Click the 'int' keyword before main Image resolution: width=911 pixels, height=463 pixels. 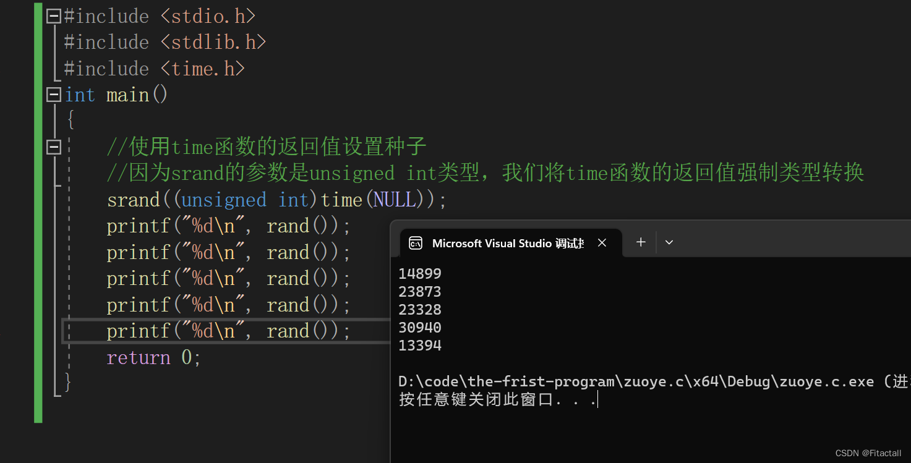tap(80, 95)
